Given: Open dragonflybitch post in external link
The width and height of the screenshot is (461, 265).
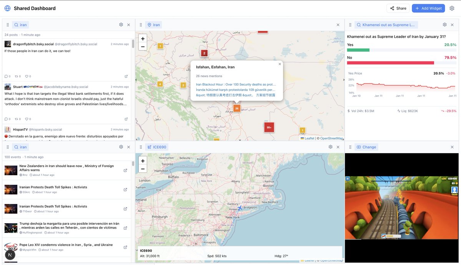Looking at the screenshot, I should (x=126, y=76).
